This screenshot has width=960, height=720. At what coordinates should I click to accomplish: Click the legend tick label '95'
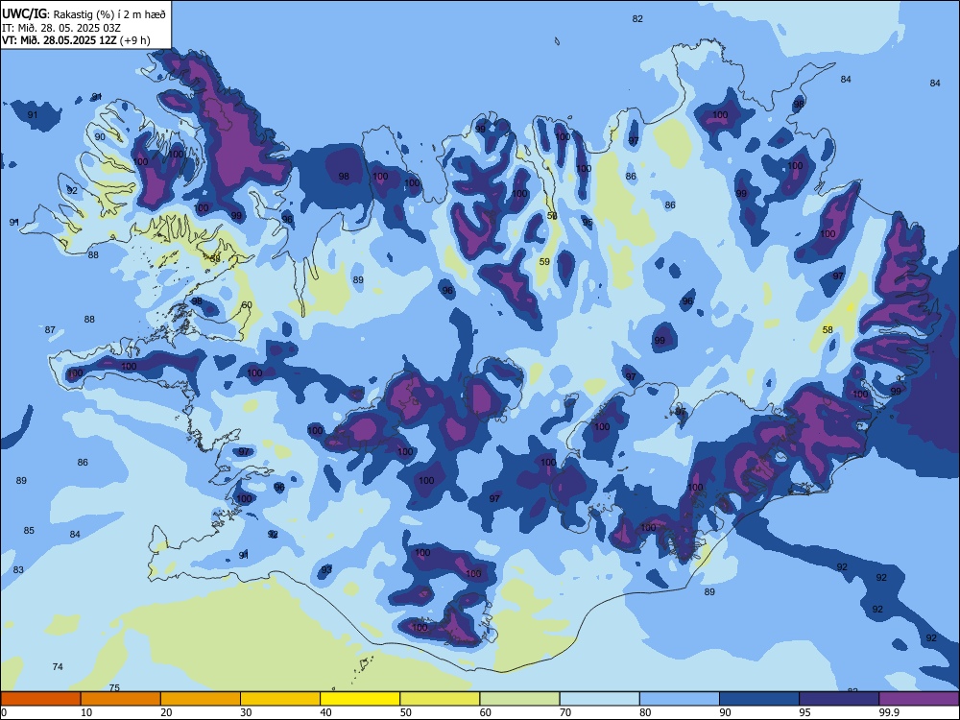[805, 712]
